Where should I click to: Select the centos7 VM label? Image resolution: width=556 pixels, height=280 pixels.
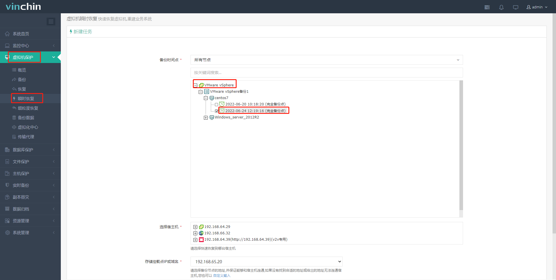pos(222,98)
